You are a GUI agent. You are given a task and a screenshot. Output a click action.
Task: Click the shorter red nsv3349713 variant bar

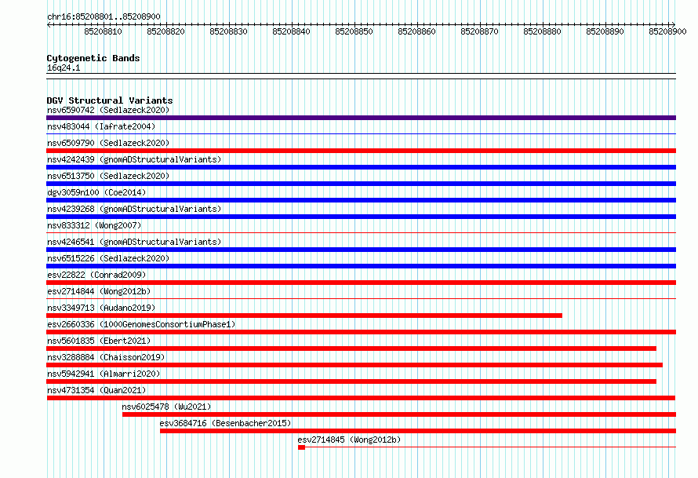(x=304, y=316)
